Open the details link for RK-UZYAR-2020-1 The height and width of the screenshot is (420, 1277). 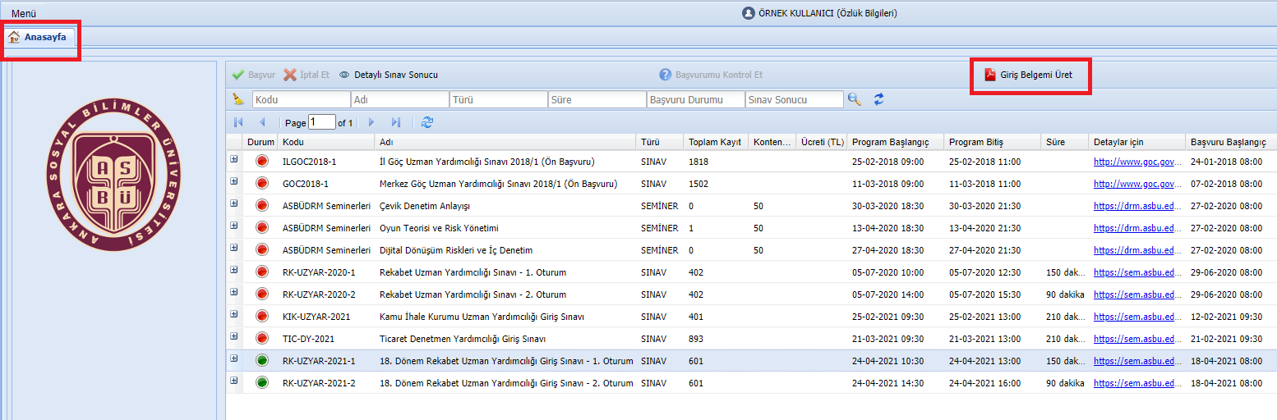coord(1137,272)
